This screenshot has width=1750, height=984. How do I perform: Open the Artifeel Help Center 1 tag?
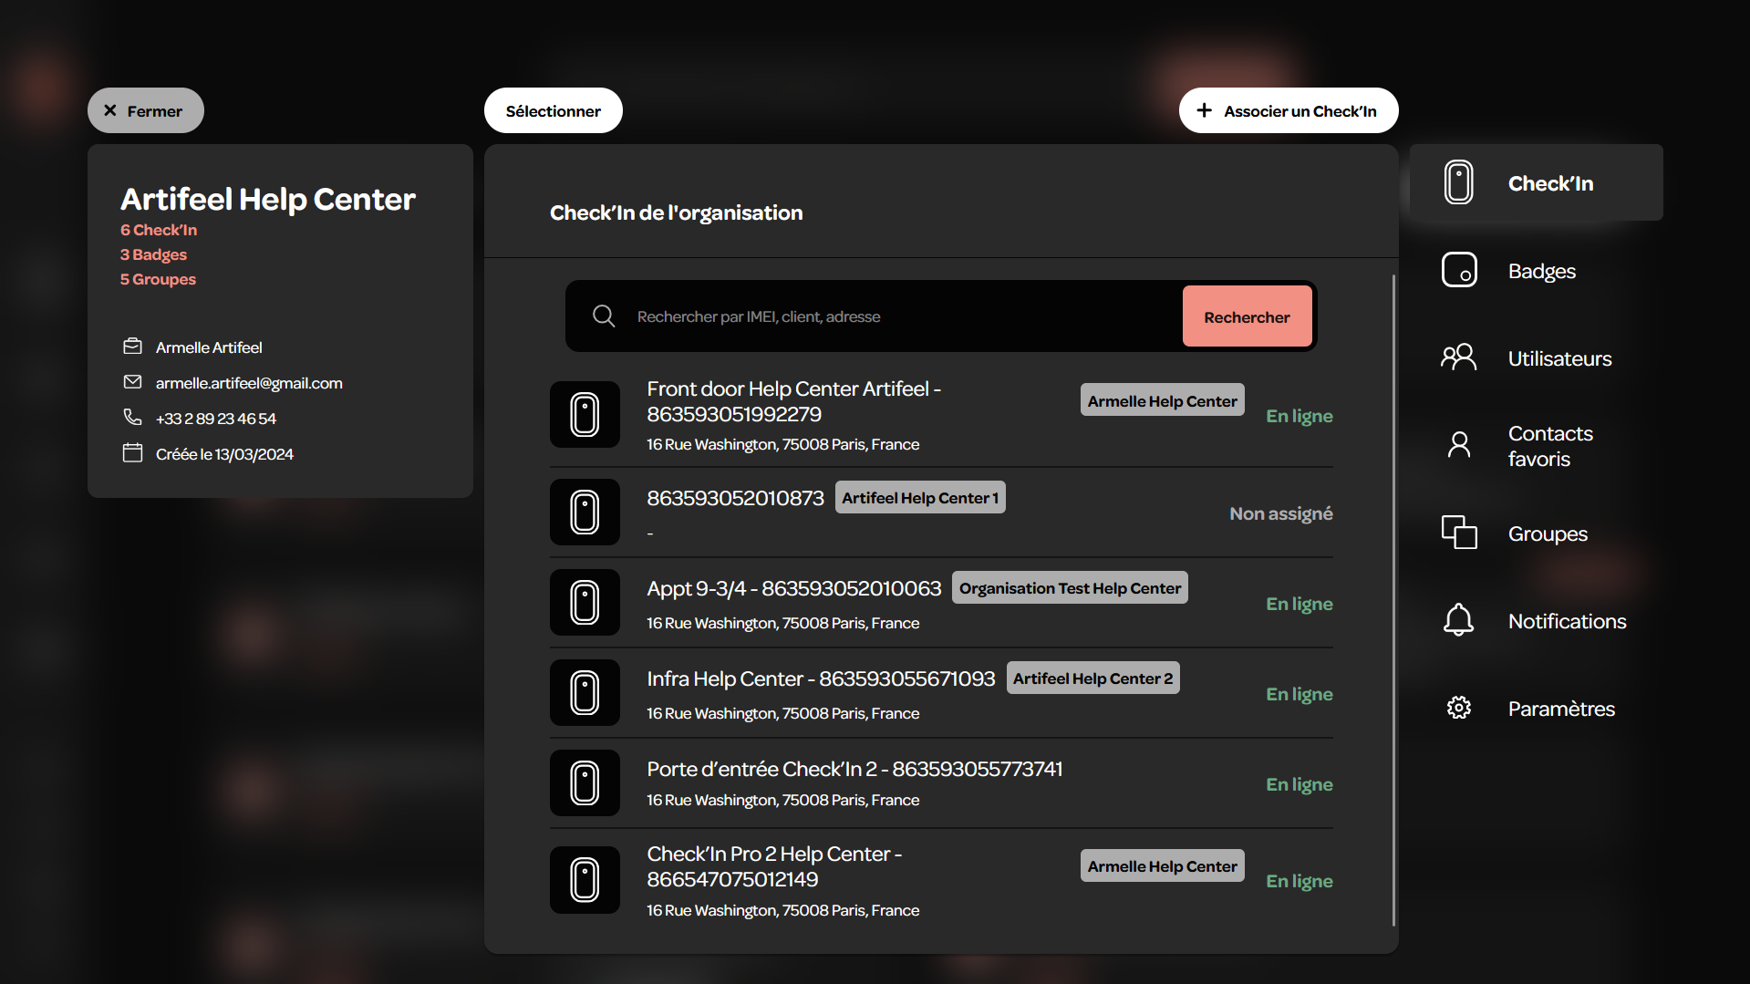pyautogui.click(x=920, y=498)
